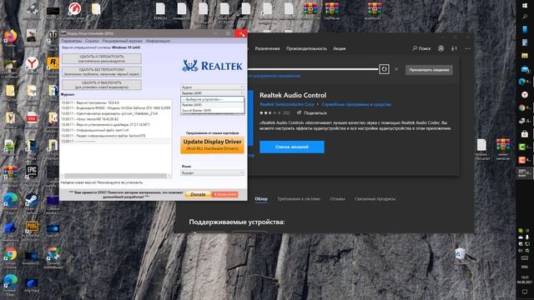Viewport: 534px width, 300px height.
Task: Open Акции section in Store
Action: click(x=340, y=48)
